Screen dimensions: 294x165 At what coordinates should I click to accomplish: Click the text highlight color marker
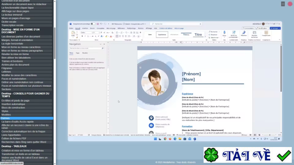coord(106,36)
